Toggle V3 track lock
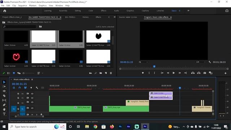The image size is (231, 130). pyautogui.click(x=18, y=98)
